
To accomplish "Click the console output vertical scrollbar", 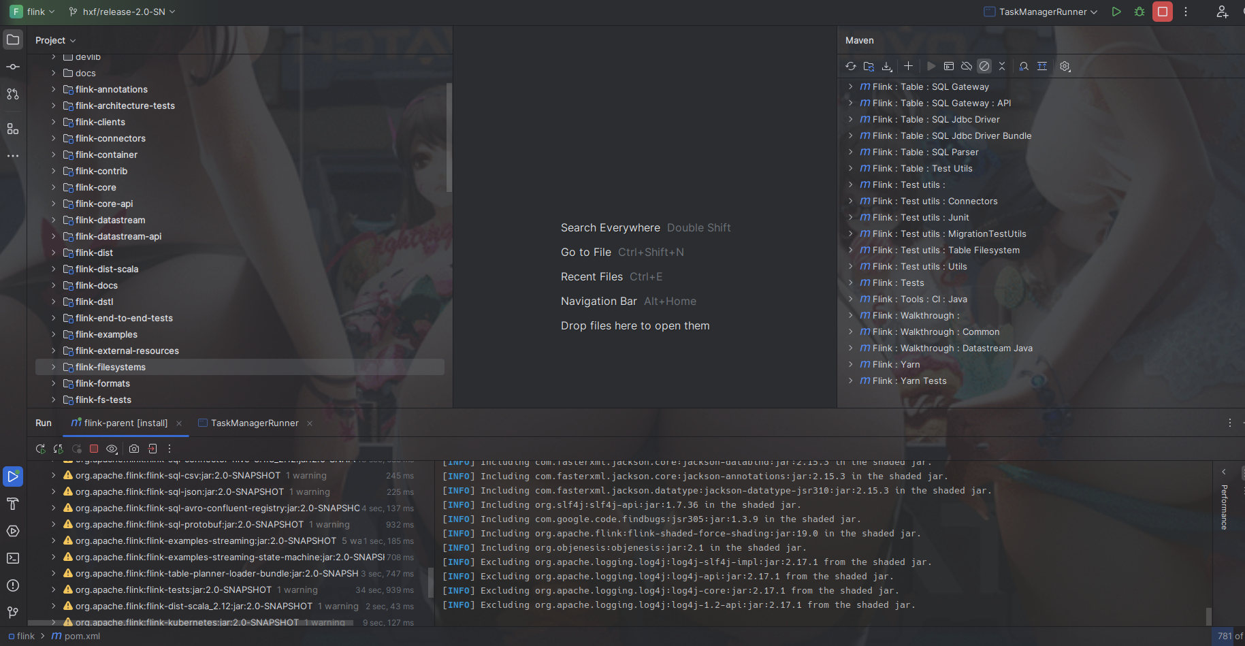I will tap(1209, 616).
